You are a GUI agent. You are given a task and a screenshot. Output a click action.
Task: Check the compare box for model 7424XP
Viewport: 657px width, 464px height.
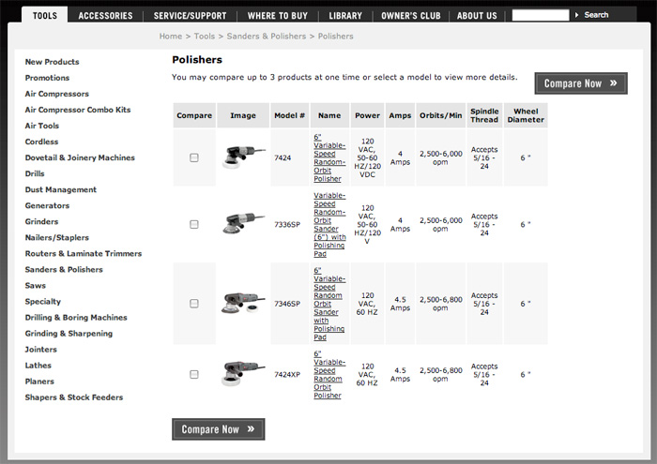194,374
